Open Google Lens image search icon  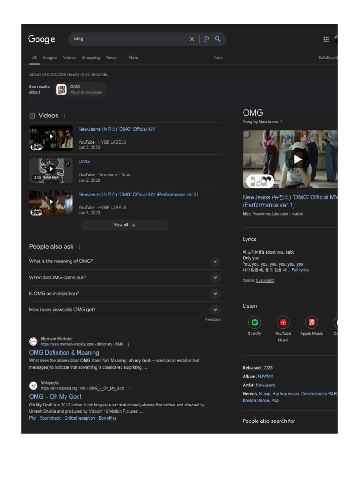point(206,39)
